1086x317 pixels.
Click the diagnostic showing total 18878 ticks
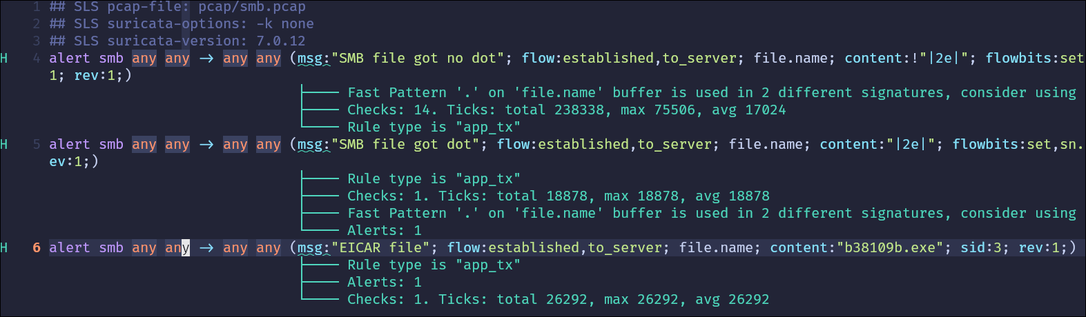558,196
